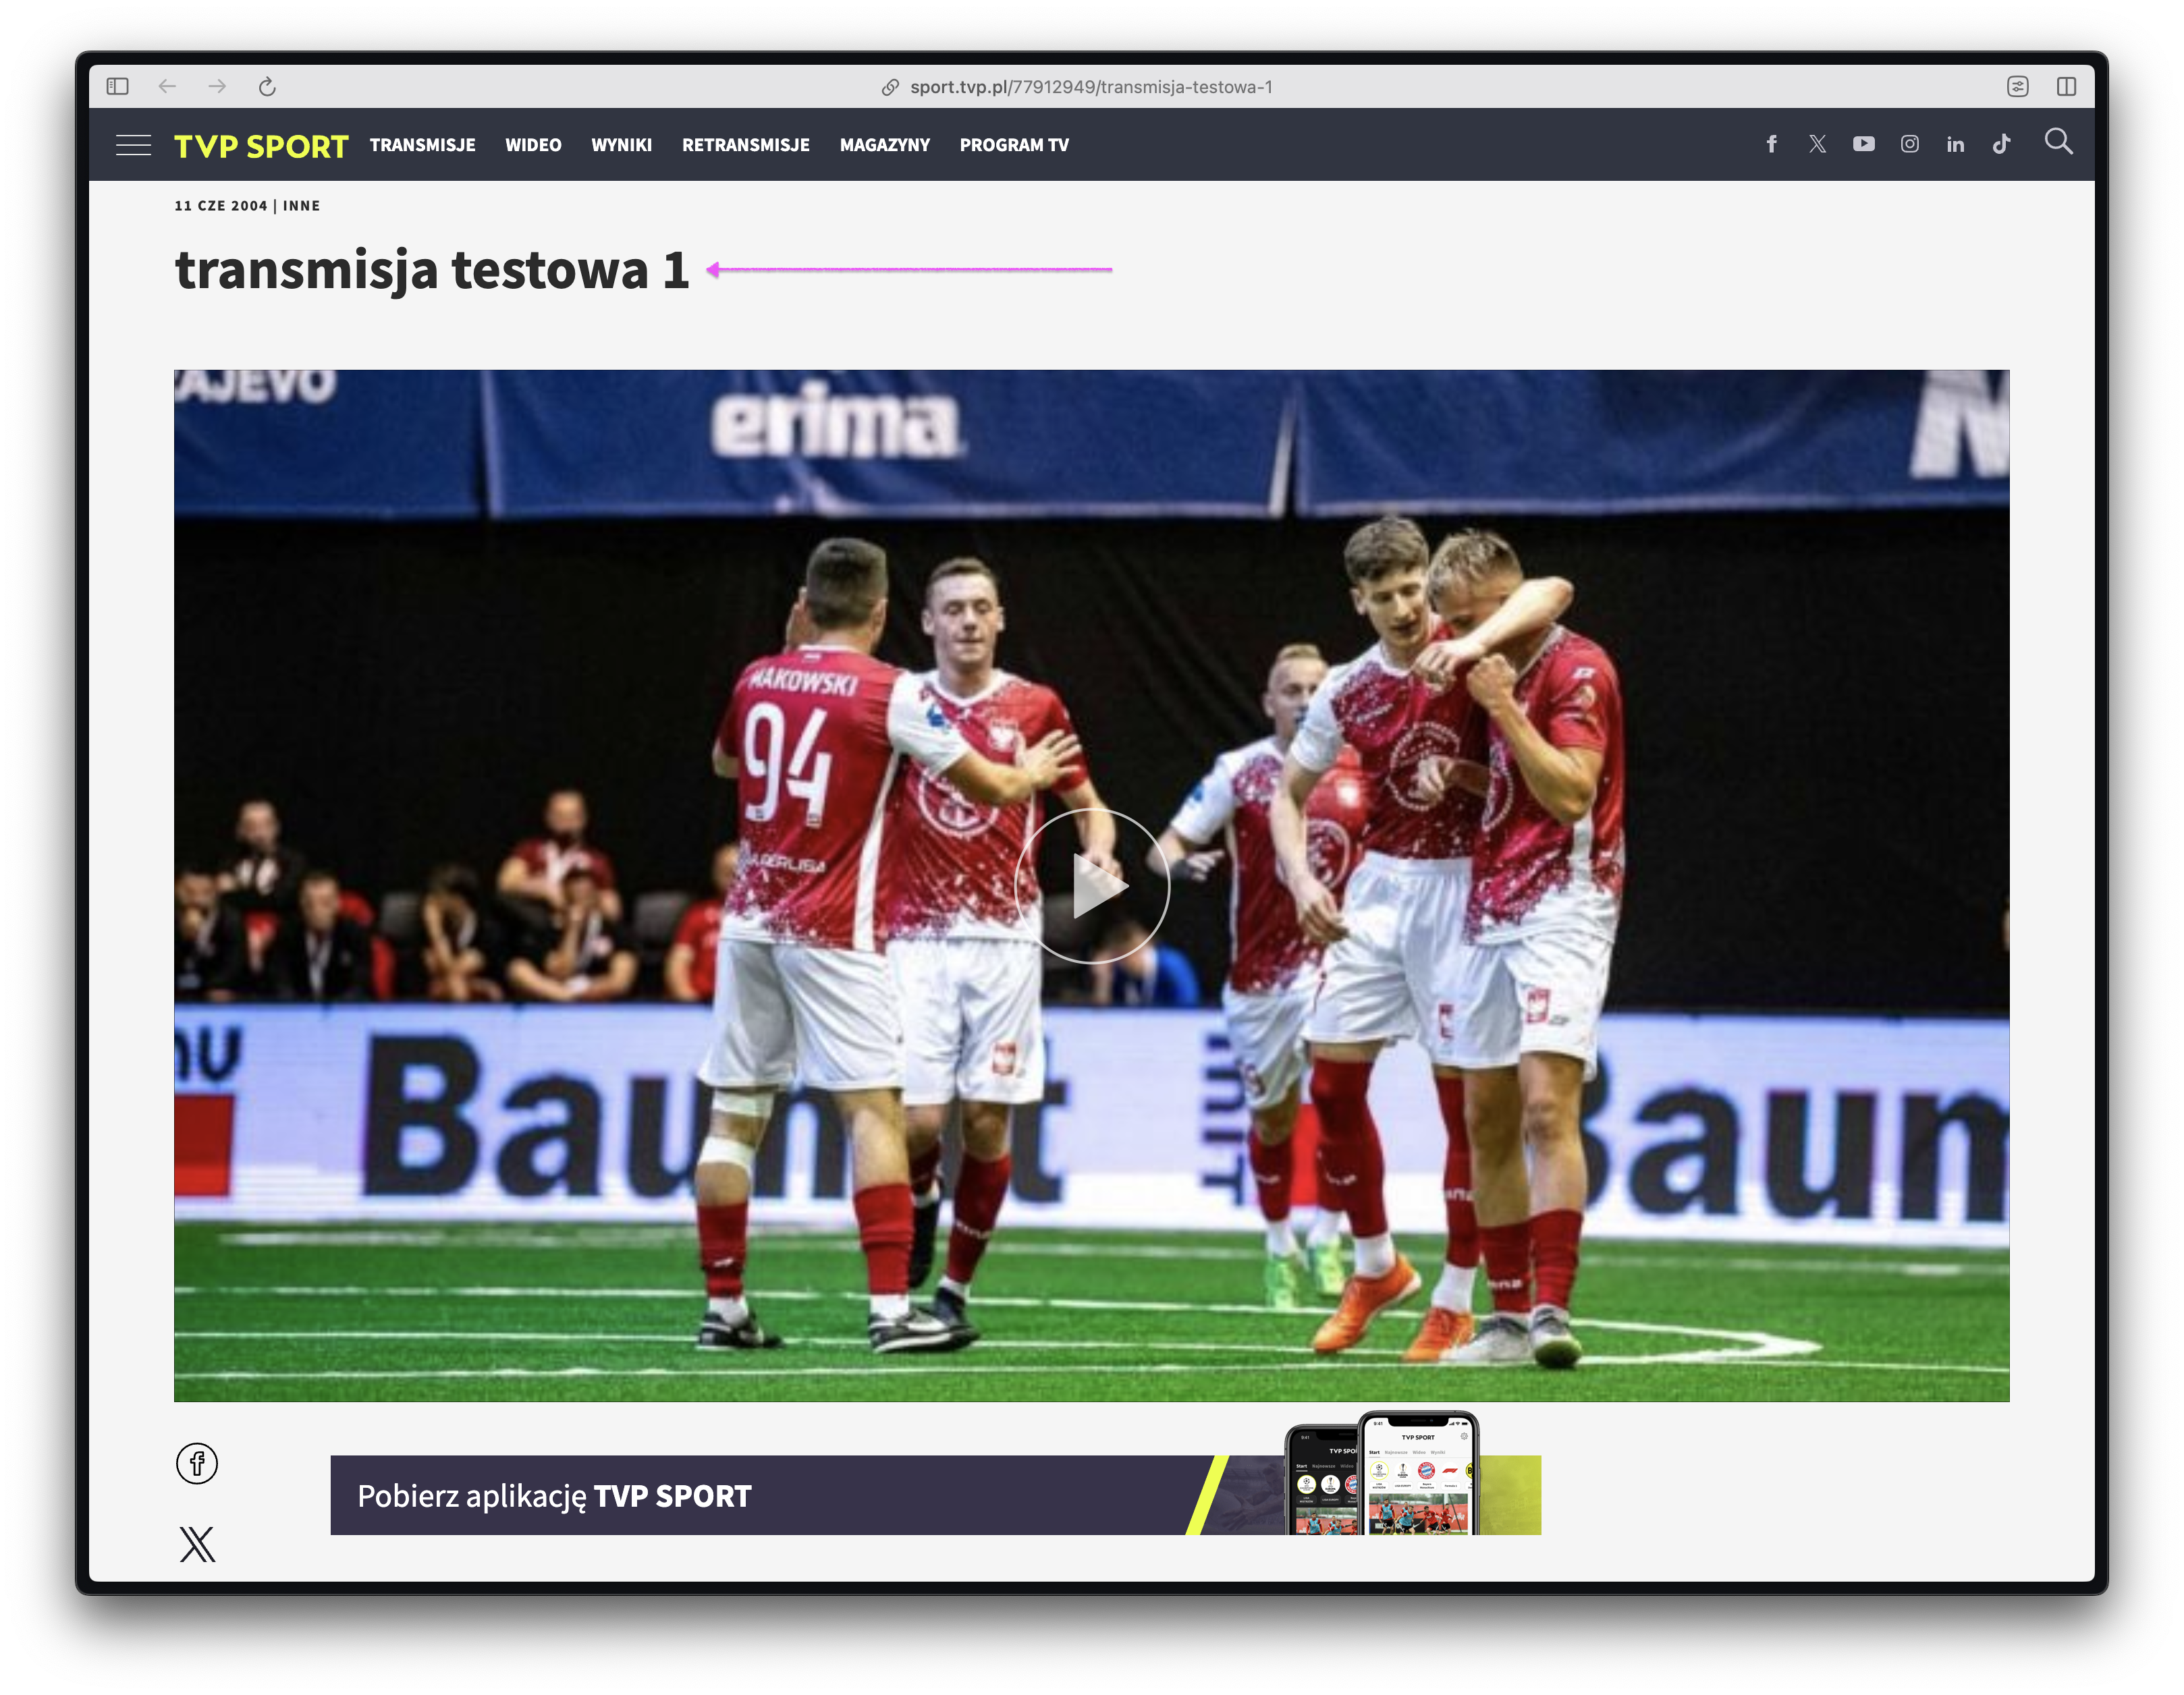
Task: Visit LinkedIn via the header icon
Action: pyautogui.click(x=1956, y=144)
